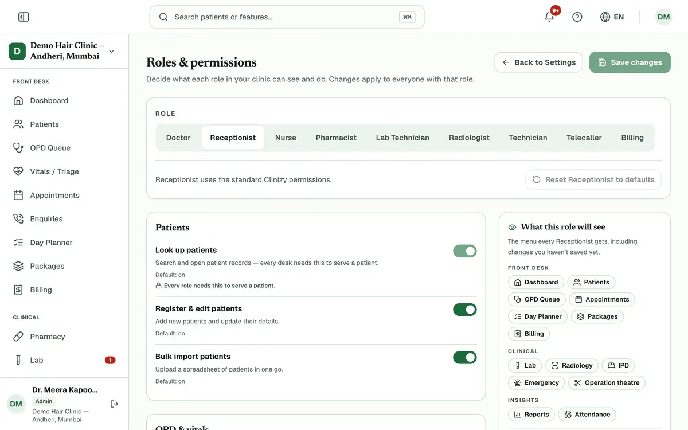
Task: Click the ⌘K shortcut badge
Action: (407, 17)
